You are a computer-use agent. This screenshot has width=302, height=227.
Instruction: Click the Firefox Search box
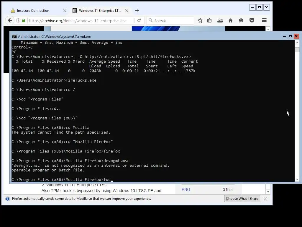pos(170,21)
